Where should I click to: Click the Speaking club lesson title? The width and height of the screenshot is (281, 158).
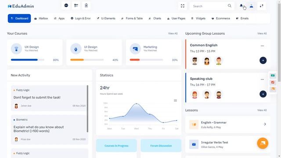pos(201,79)
